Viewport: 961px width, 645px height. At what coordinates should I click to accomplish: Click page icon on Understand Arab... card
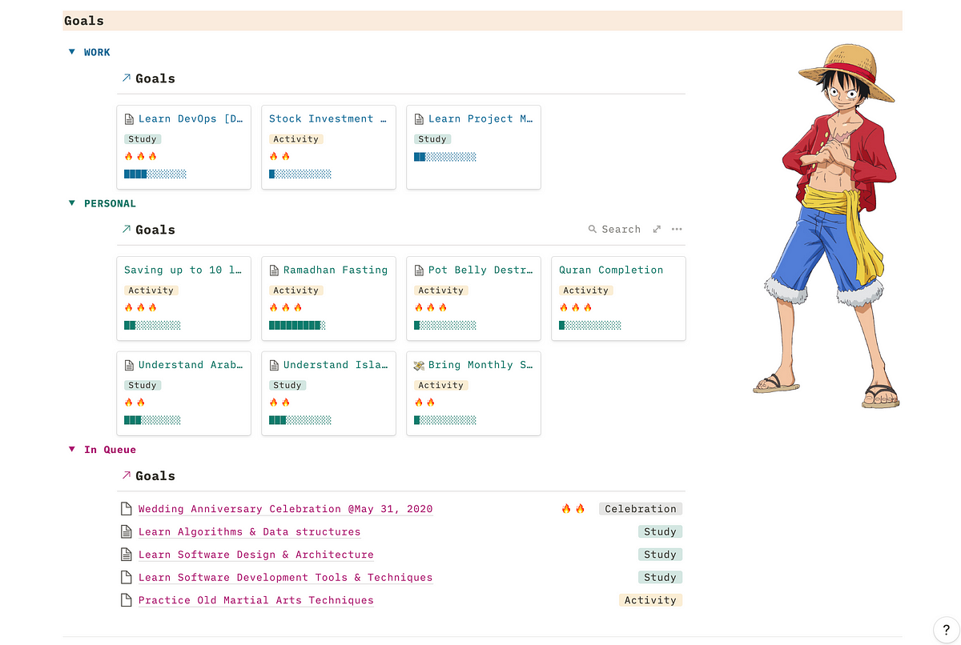pyautogui.click(x=129, y=365)
